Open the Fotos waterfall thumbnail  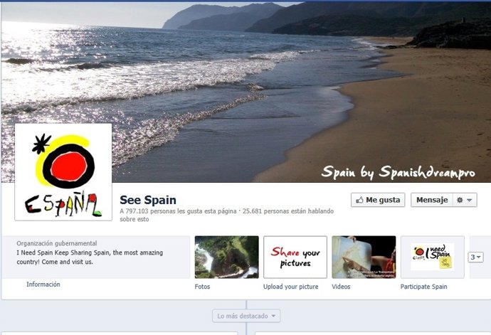coord(227,257)
